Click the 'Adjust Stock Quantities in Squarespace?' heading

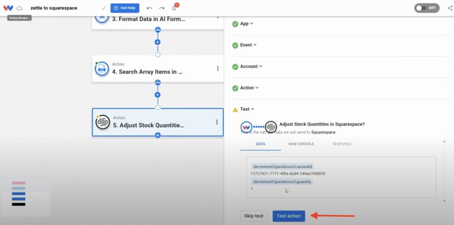[322, 124]
